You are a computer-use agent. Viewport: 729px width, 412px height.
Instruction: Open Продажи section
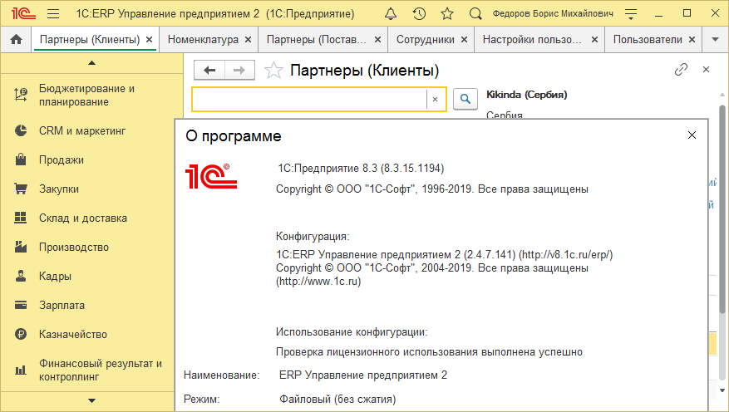[x=62, y=159]
